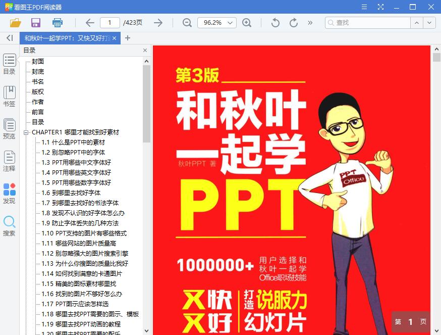The height and width of the screenshot is (335, 441).
Task: Open section 1.7 到哪里去找好的书法字体
Action: [x=80, y=203]
